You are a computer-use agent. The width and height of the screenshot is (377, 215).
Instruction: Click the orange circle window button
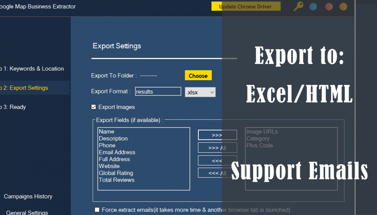(x=343, y=7)
